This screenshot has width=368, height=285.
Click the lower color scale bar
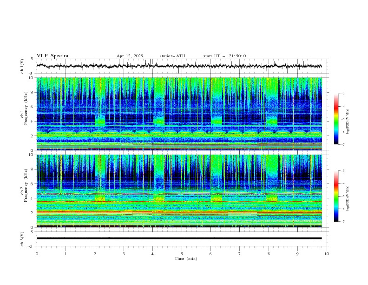(x=336, y=196)
